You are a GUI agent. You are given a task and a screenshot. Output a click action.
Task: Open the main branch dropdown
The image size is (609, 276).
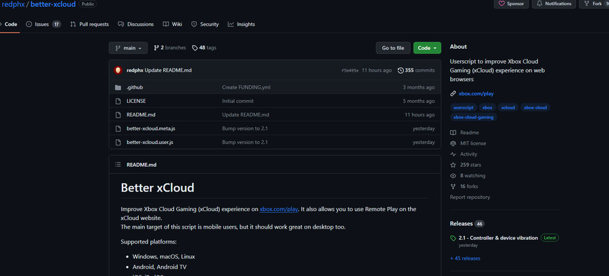pyautogui.click(x=128, y=48)
